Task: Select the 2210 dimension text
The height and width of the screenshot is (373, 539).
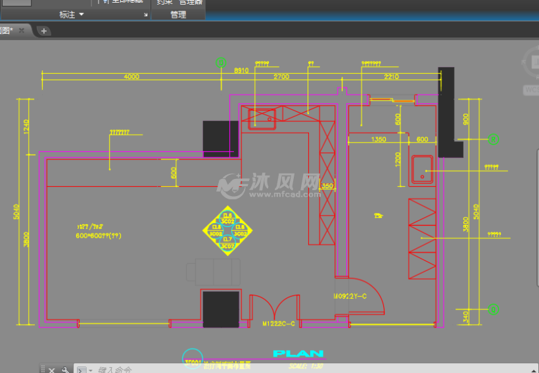Action: [x=391, y=77]
